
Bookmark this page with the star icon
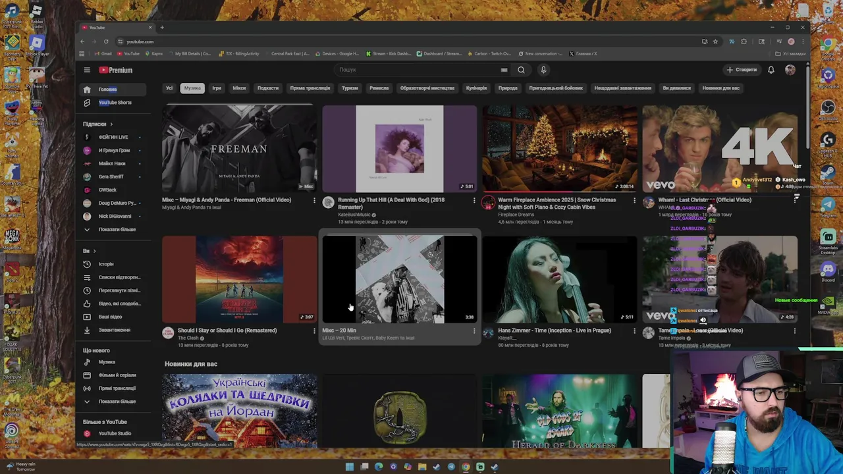(715, 41)
